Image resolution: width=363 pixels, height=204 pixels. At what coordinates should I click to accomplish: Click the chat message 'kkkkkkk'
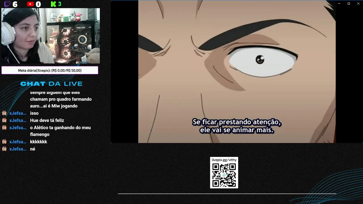[x=39, y=142]
